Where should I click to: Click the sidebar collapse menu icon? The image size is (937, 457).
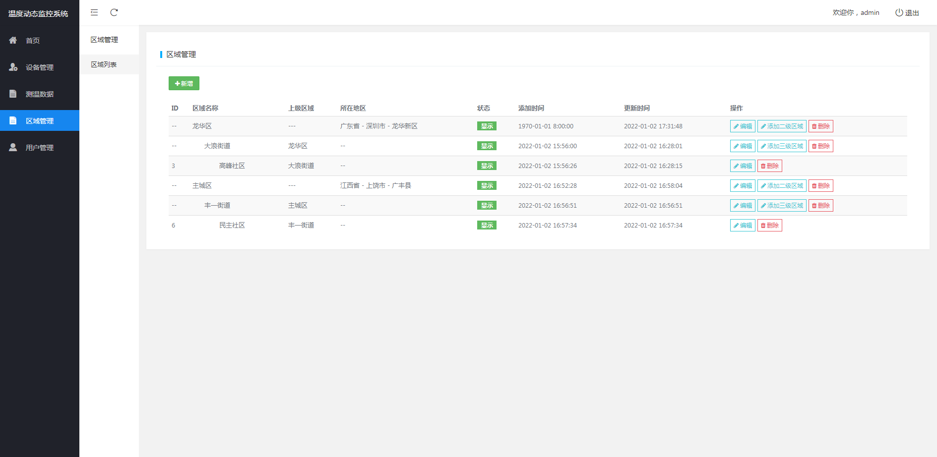94,12
